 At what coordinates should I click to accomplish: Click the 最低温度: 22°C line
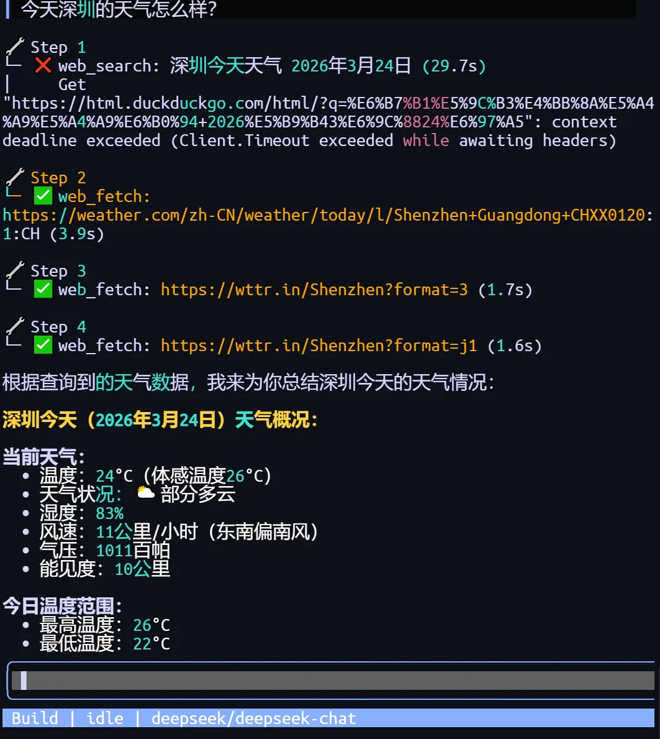coord(104,643)
